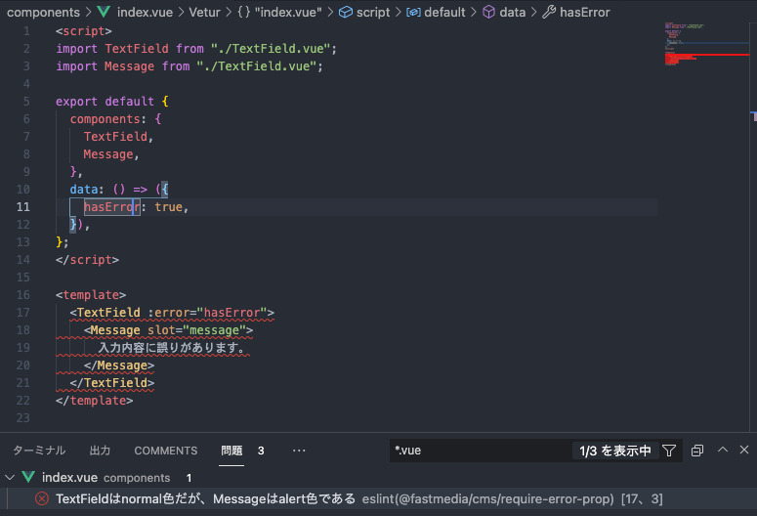Open the script breadcrumb dropdown

[373, 12]
